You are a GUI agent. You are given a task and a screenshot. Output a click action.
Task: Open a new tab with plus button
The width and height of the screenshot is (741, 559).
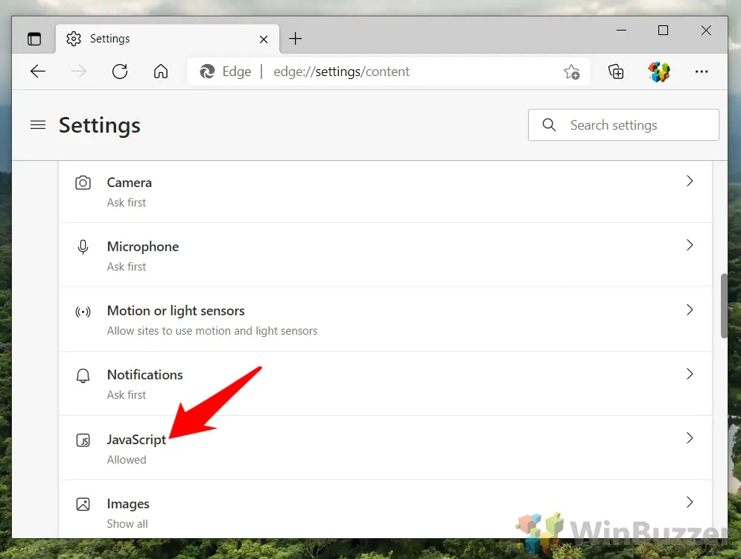[296, 39]
